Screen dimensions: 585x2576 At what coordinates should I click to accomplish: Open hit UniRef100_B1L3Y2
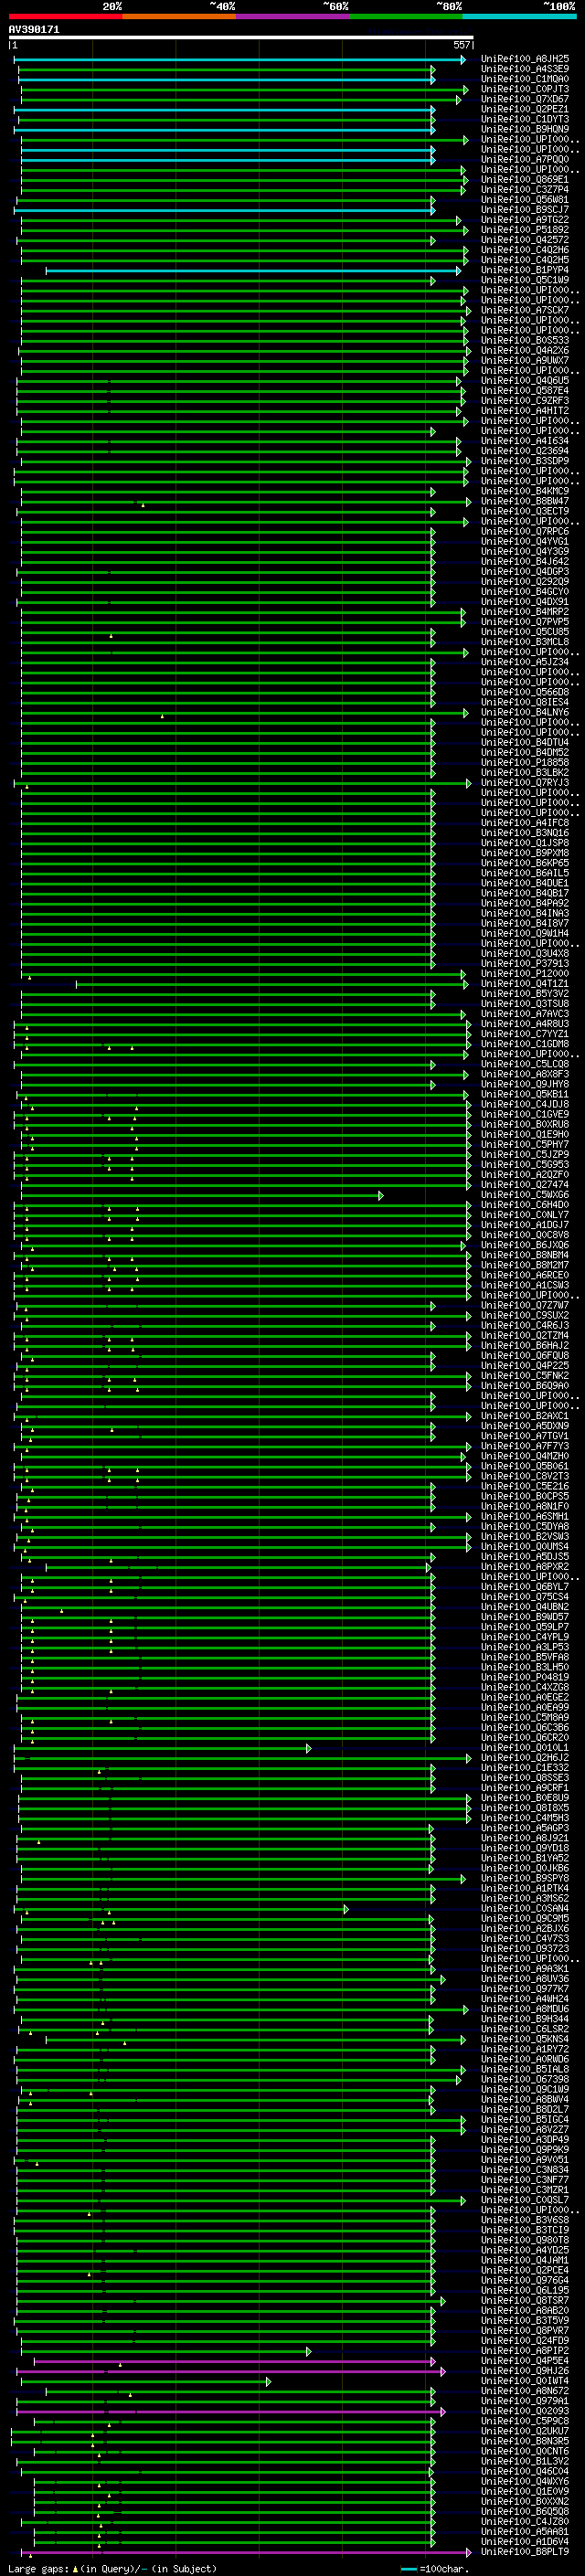pyautogui.click(x=525, y=2461)
